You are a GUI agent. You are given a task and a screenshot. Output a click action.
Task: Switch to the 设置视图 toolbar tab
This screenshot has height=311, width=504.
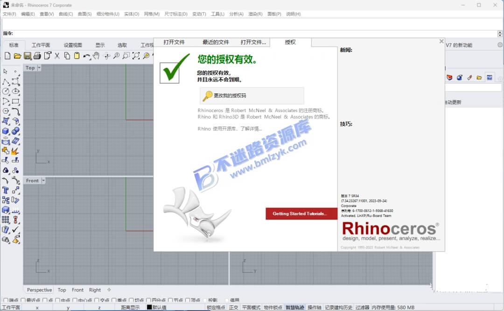[x=73, y=45]
